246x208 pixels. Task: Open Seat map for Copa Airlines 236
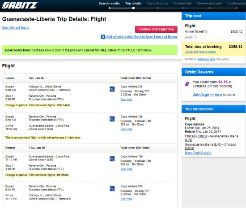pos(126,100)
